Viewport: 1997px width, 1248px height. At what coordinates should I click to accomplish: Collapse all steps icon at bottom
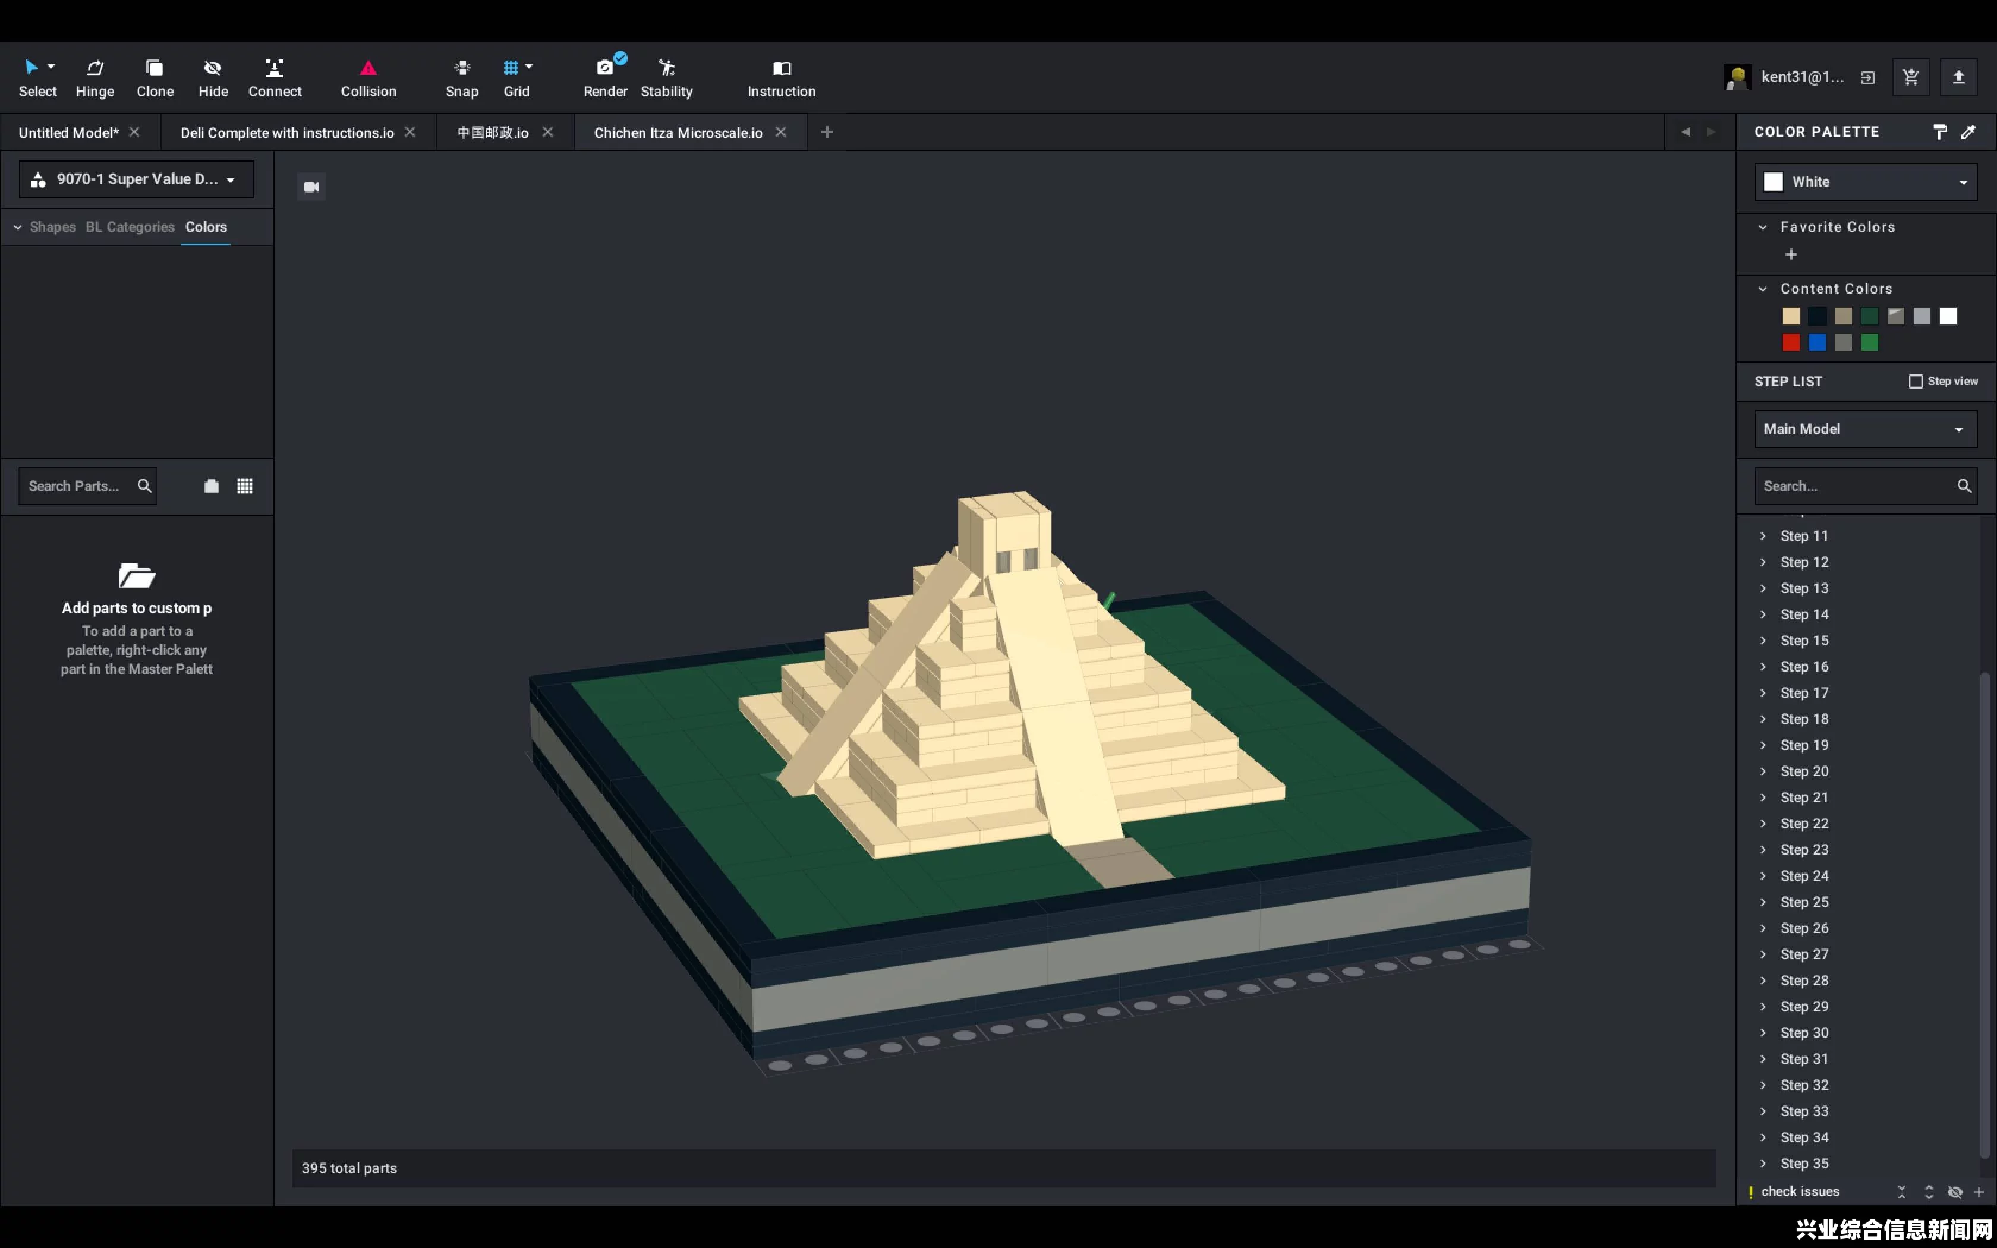pos(1901,1192)
